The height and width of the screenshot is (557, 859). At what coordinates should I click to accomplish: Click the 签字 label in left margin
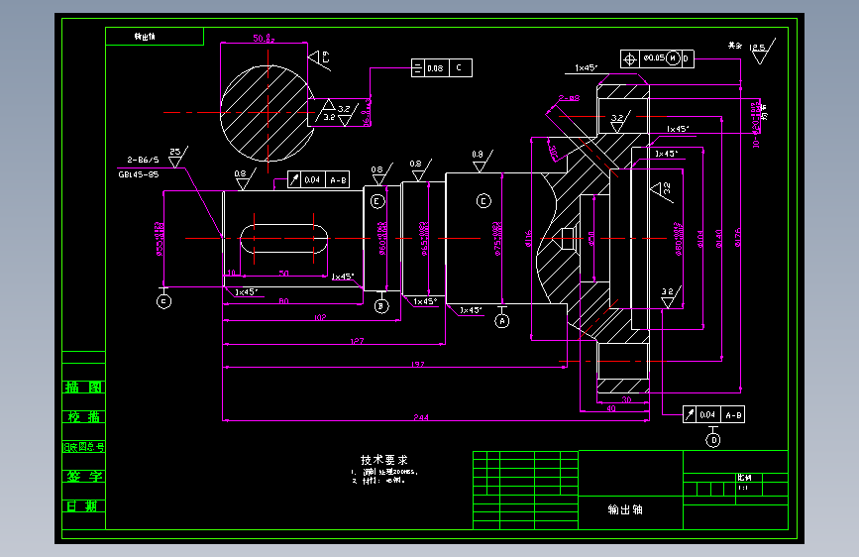(84, 477)
